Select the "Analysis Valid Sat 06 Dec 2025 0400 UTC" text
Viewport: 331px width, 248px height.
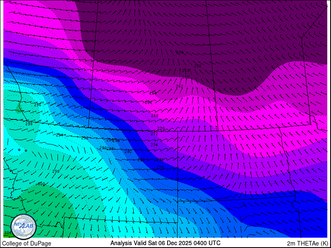coord(165,243)
